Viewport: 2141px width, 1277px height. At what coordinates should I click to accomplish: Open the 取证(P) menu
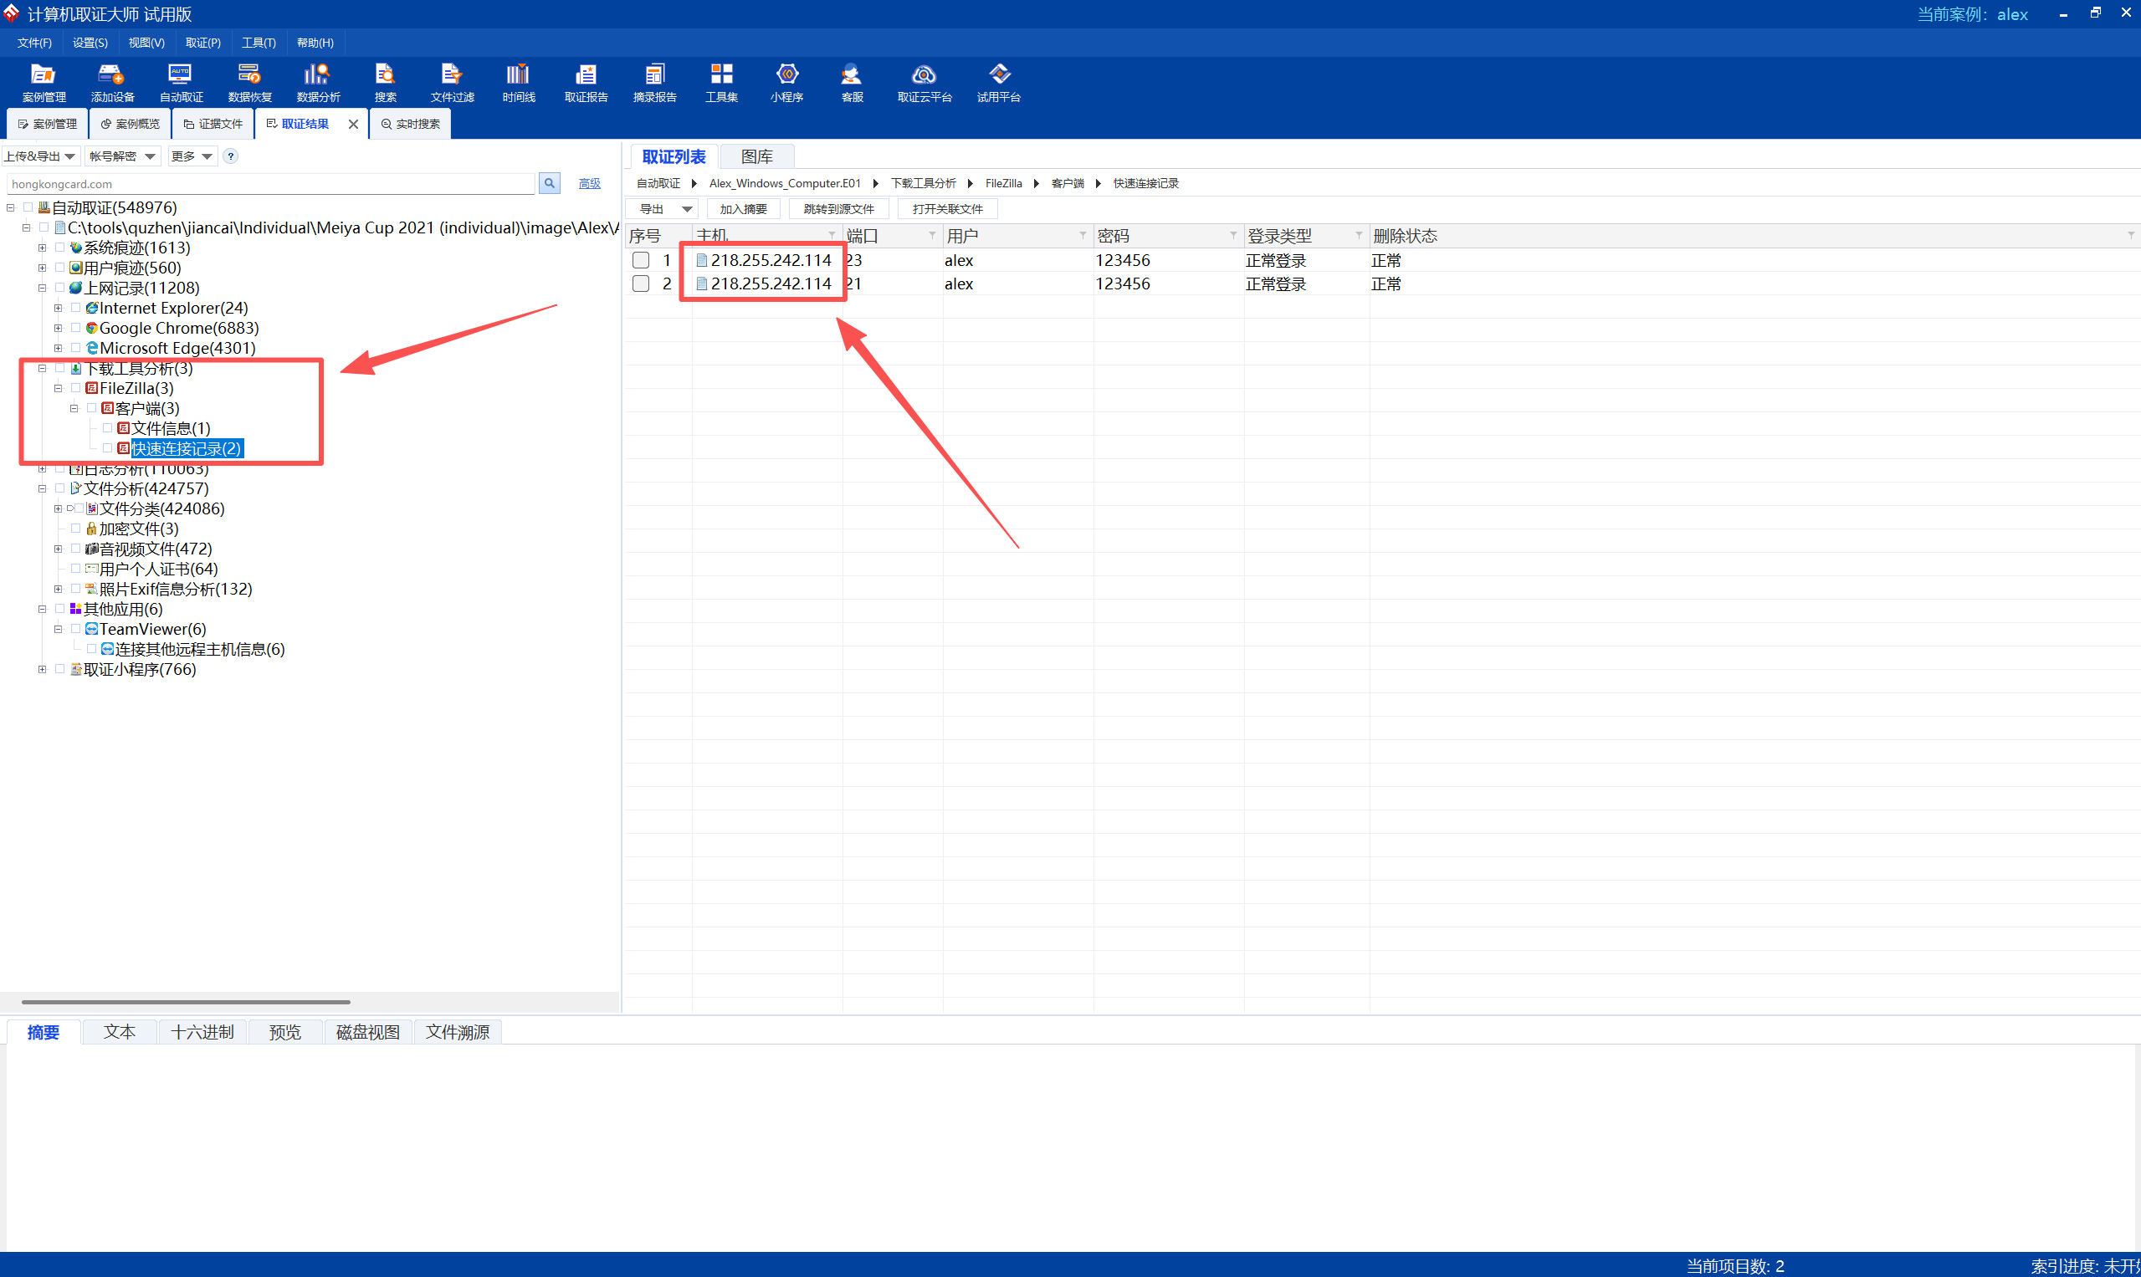click(x=202, y=42)
